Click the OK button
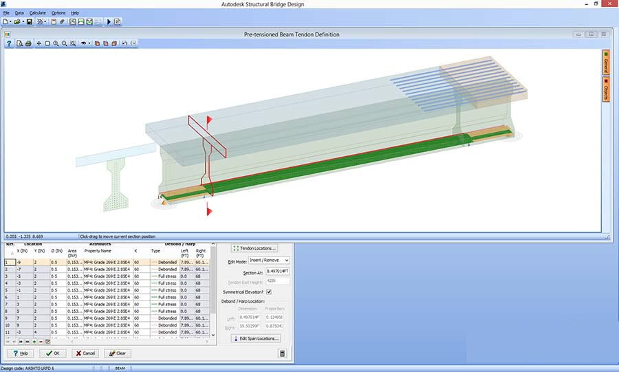Viewport: 619px width, 372px height. click(53, 353)
